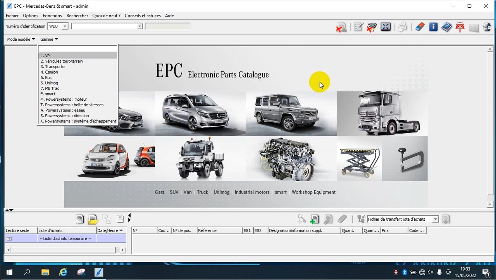
Task: Open the Fonctions menu
Action: point(52,15)
